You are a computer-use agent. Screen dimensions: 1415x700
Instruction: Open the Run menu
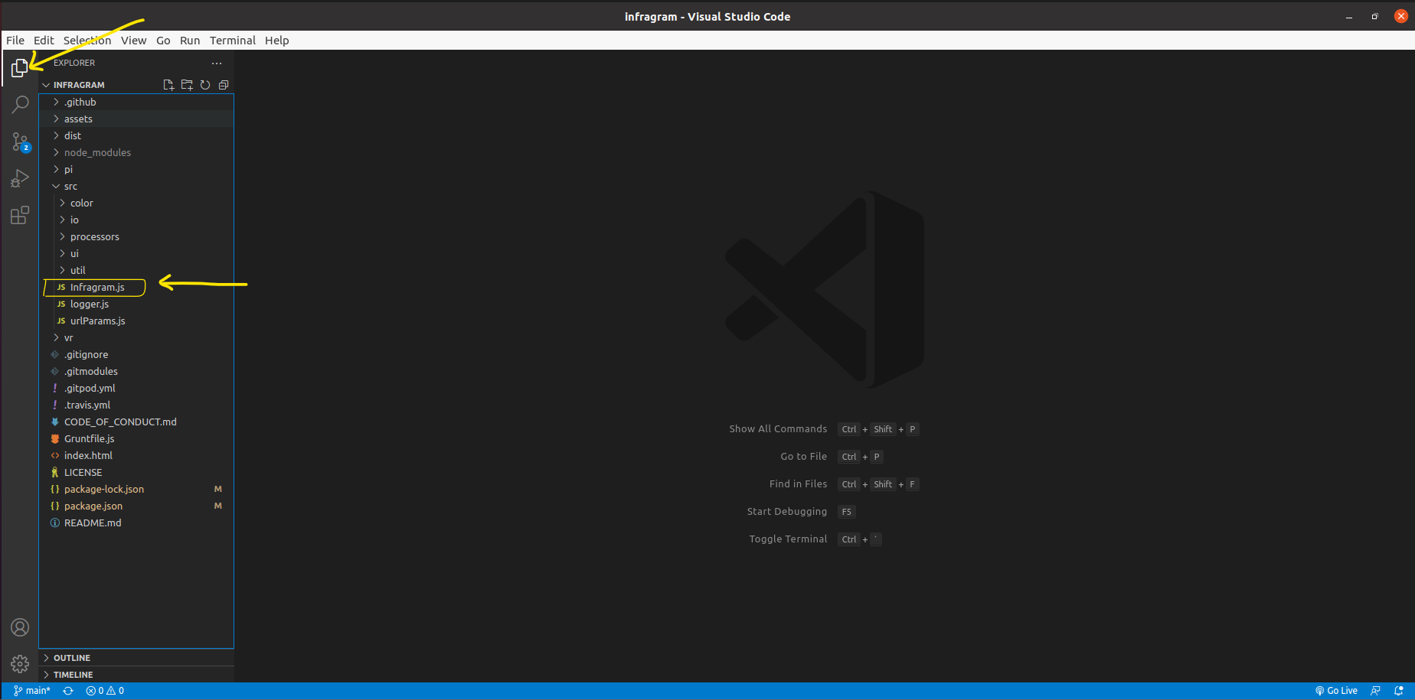190,41
